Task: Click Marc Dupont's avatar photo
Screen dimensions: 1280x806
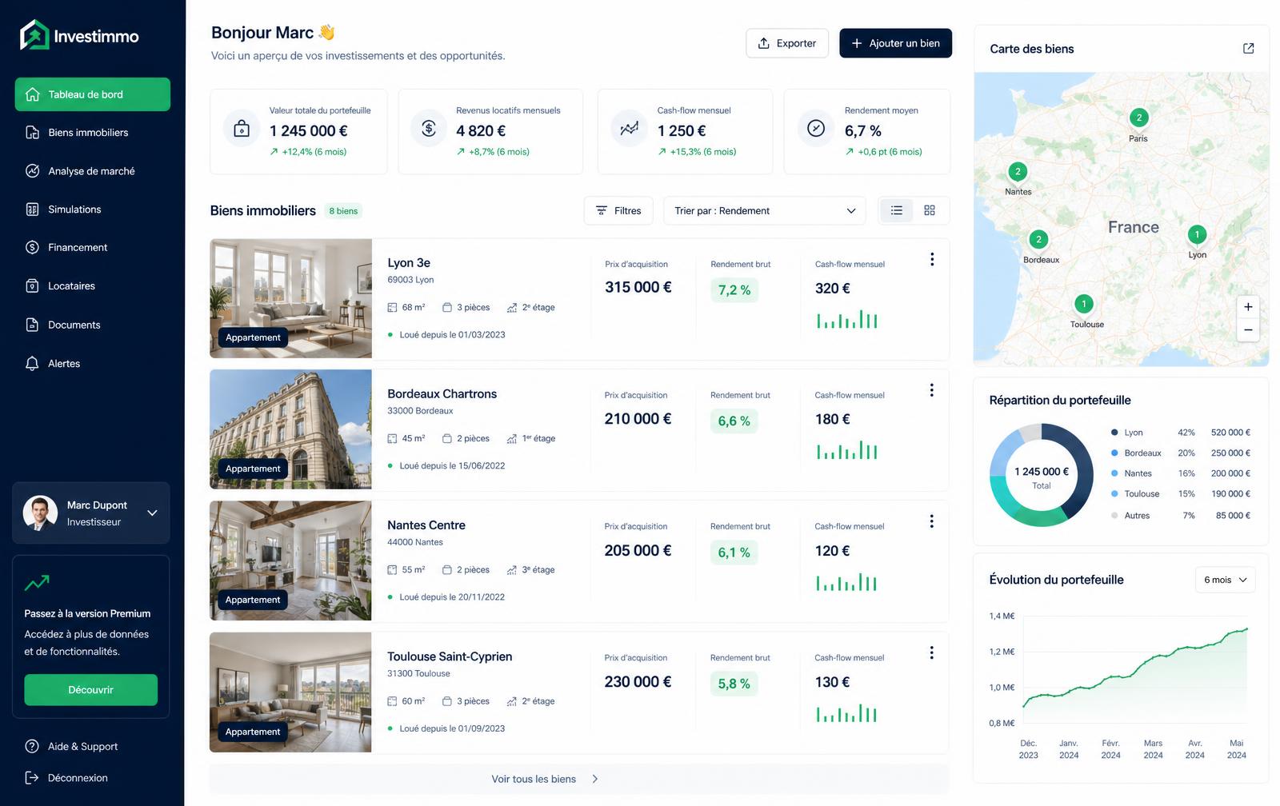Action: [40, 513]
